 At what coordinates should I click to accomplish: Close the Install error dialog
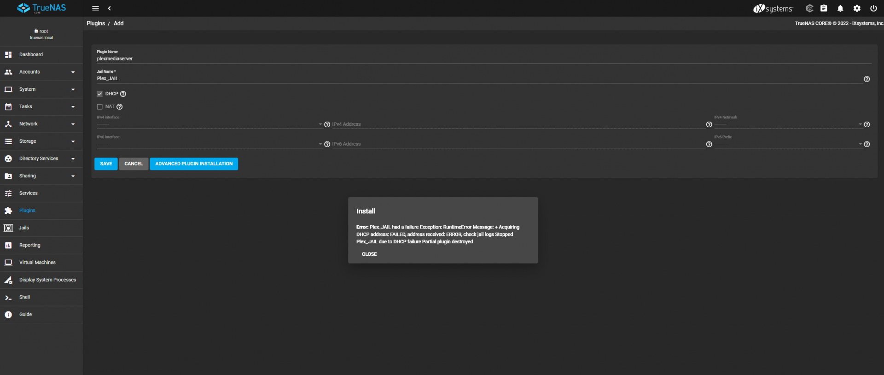[x=369, y=254]
